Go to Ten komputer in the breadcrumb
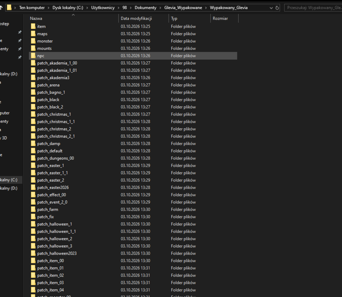Viewport: 342px width, 297px height. point(32,8)
